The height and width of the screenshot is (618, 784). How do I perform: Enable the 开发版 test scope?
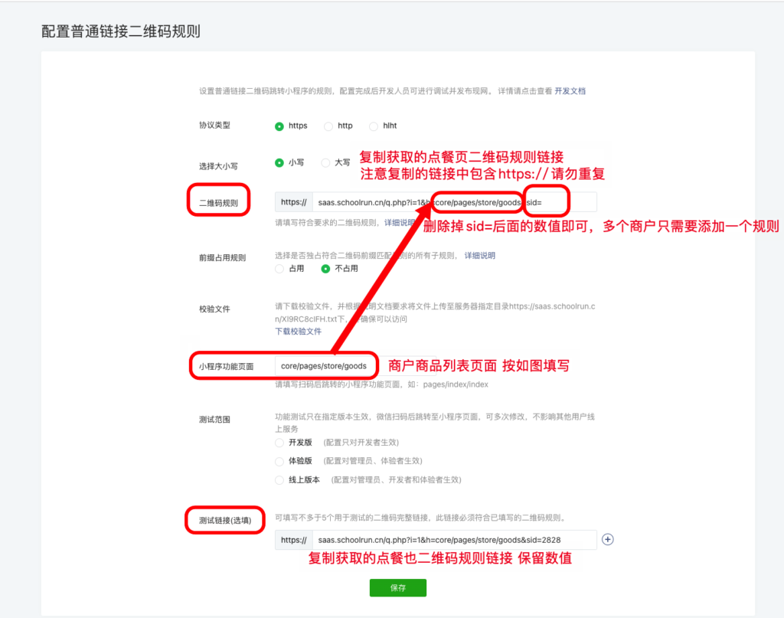pyautogui.click(x=279, y=442)
